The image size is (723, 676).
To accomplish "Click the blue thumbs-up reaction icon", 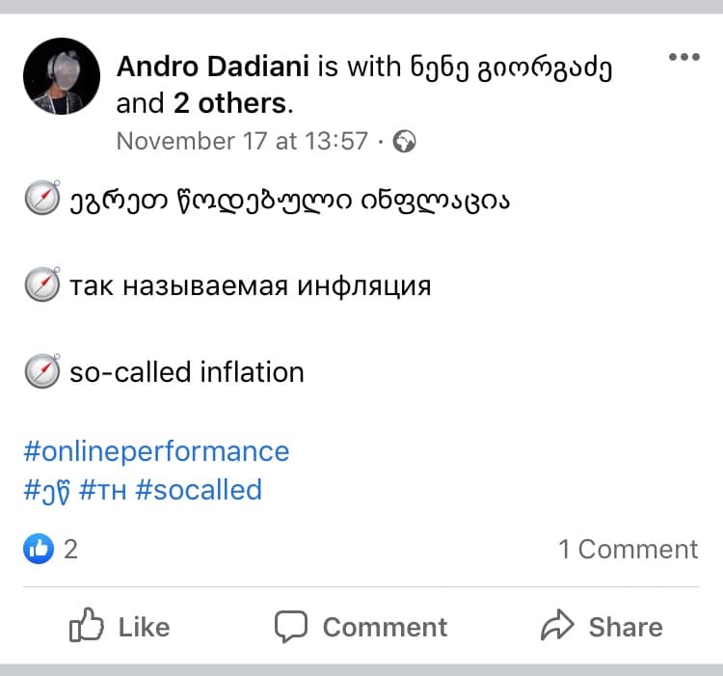I will click(39, 549).
